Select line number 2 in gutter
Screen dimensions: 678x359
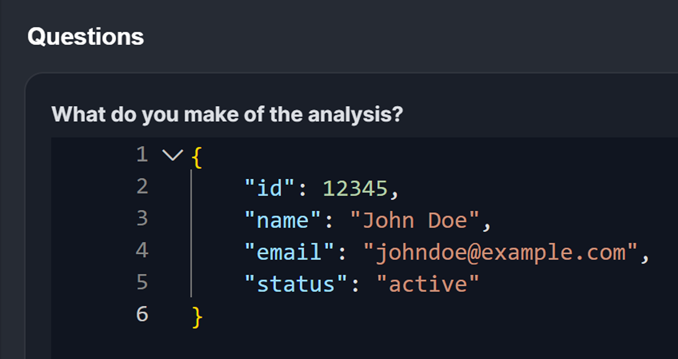[x=142, y=187]
